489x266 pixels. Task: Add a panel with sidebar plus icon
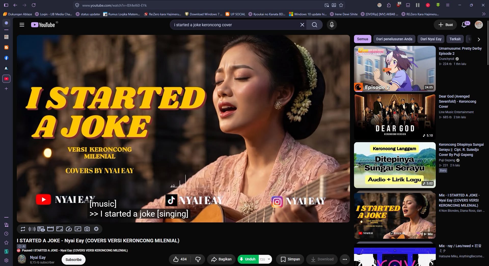pos(6,89)
